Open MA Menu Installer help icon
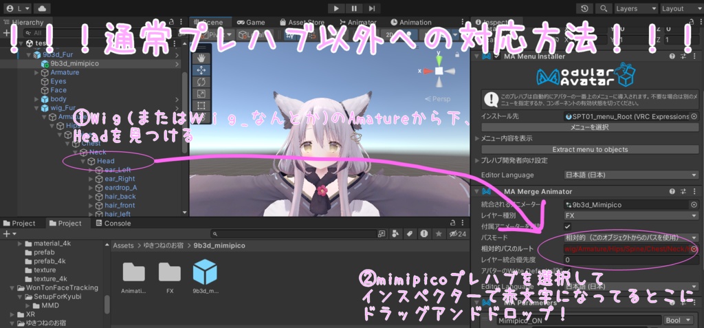 [x=672, y=56]
